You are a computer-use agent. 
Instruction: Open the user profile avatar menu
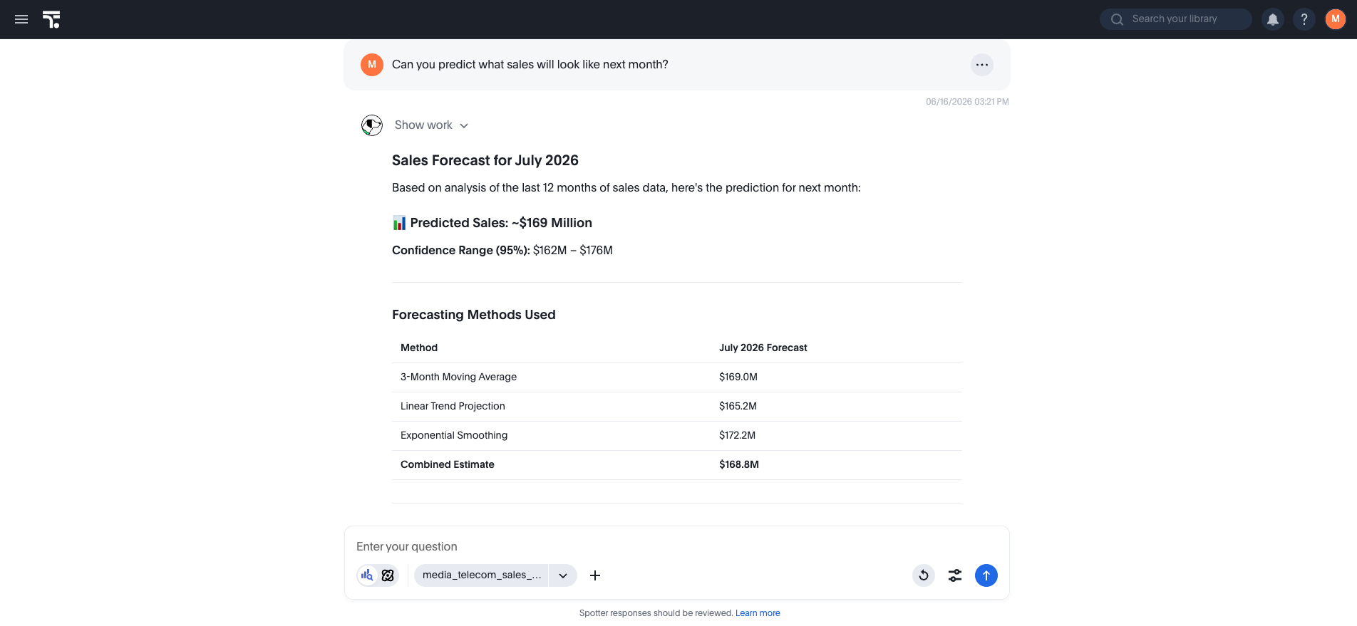pos(1336,19)
